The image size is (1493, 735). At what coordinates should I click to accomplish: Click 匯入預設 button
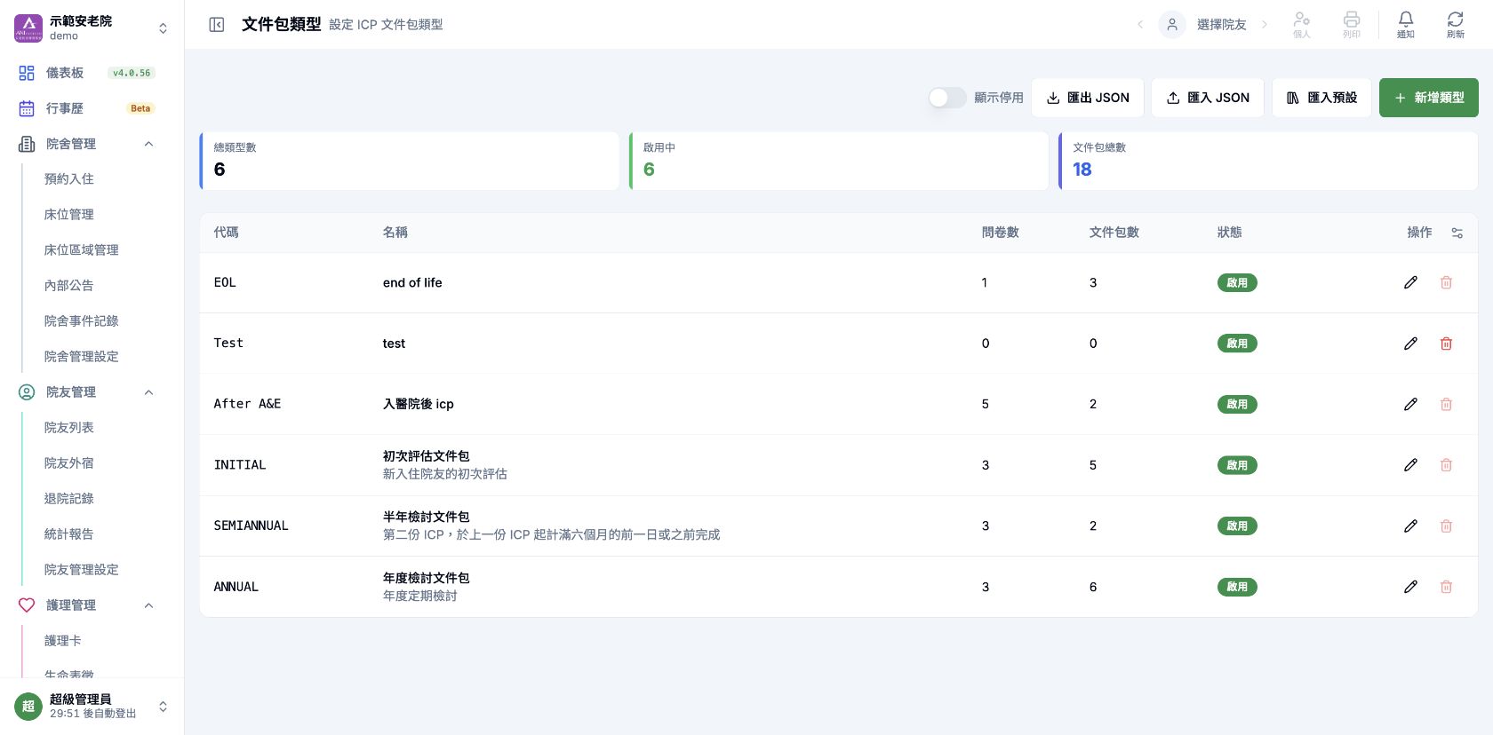pos(1321,98)
